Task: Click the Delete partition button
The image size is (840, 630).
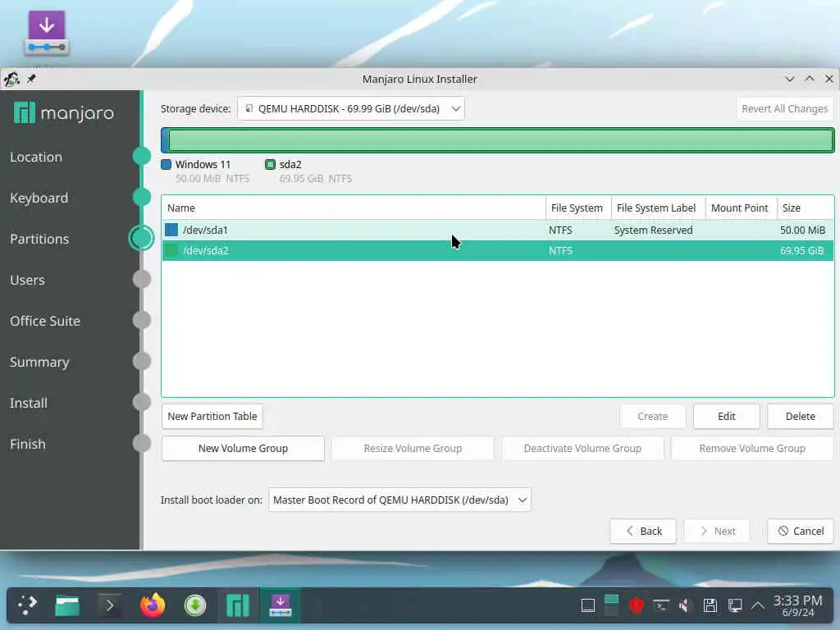Action: (x=801, y=416)
